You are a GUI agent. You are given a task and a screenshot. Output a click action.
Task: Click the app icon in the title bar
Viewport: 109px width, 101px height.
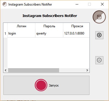point(4,4)
